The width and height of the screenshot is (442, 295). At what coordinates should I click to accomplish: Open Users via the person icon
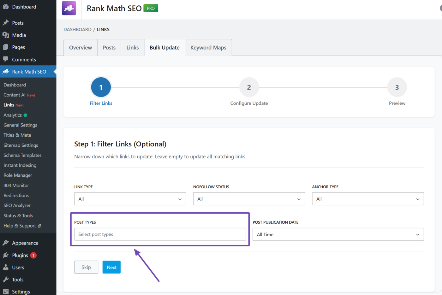pos(6,268)
